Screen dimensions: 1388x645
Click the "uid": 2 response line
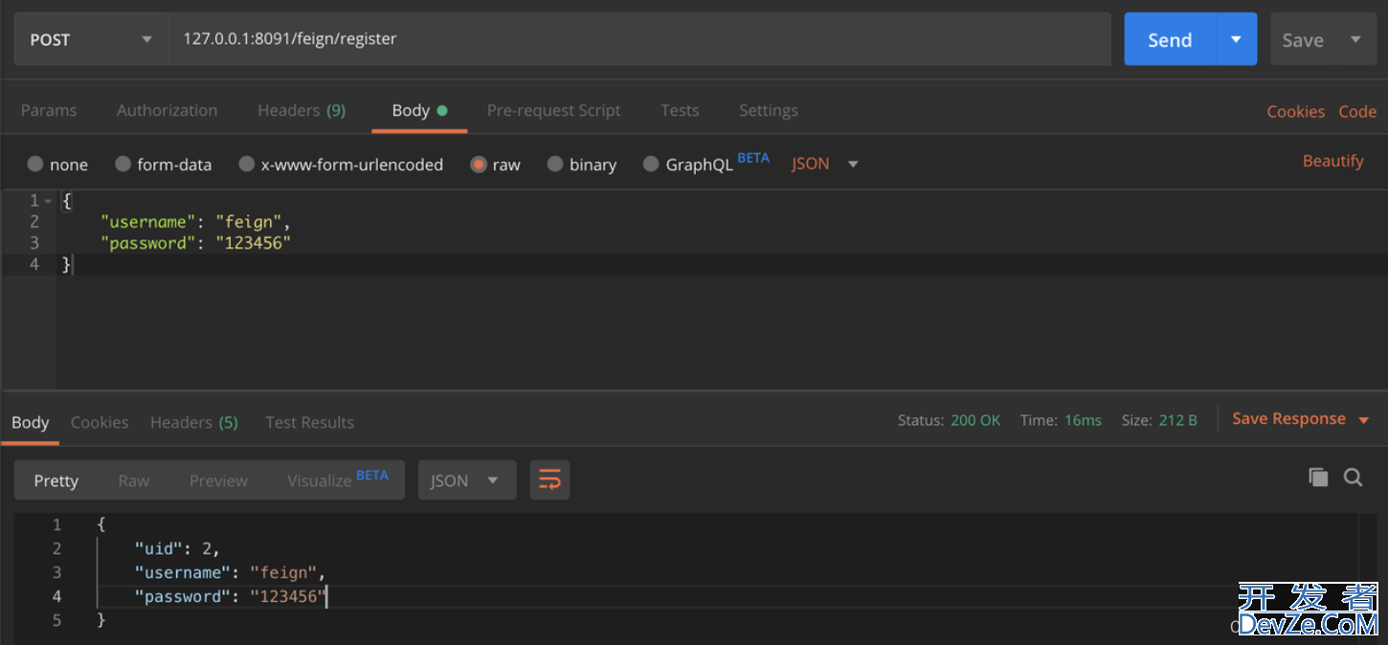(x=177, y=548)
